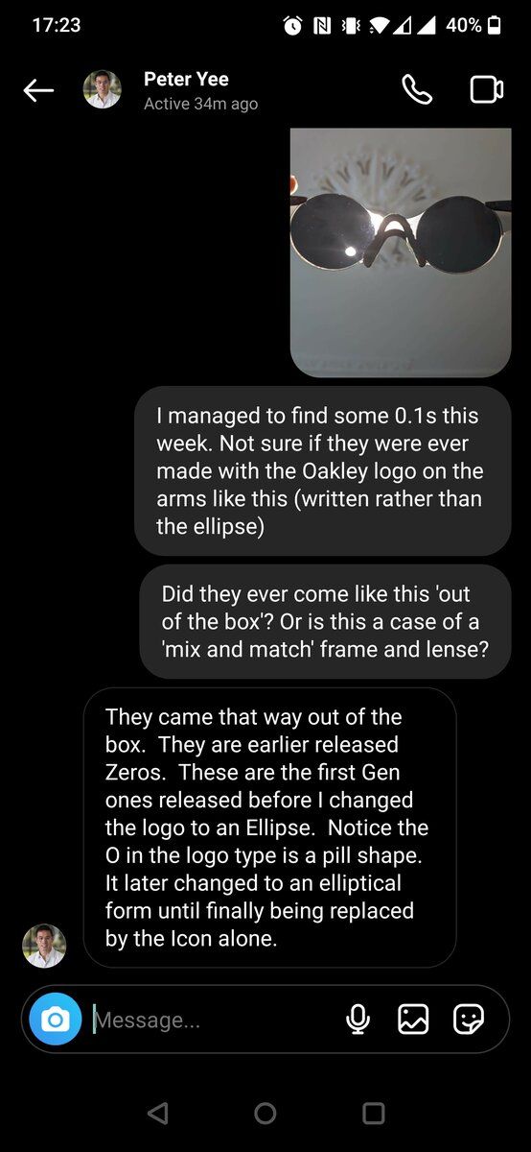Open Peter Yee's header profile picture
The height and width of the screenshot is (1152, 531).
click(103, 89)
